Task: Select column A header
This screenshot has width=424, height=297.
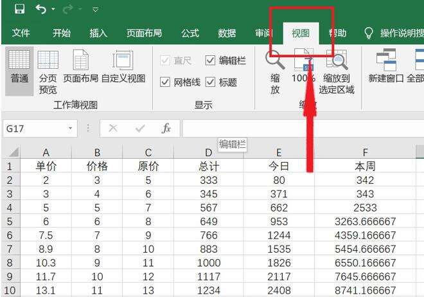Action: pos(46,152)
